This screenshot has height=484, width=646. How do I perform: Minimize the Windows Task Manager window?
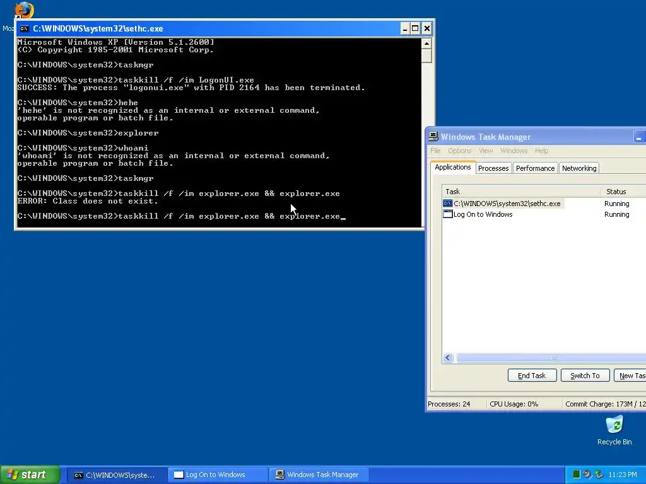click(638, 137)
